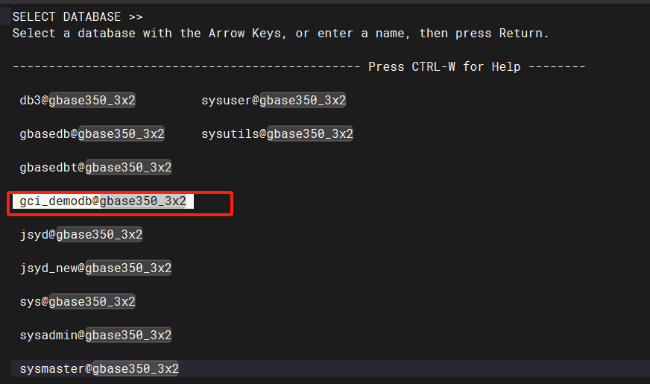Click the dark gutter block beside SELECT DATABASE
650x384 pixels.
[5, 16]
